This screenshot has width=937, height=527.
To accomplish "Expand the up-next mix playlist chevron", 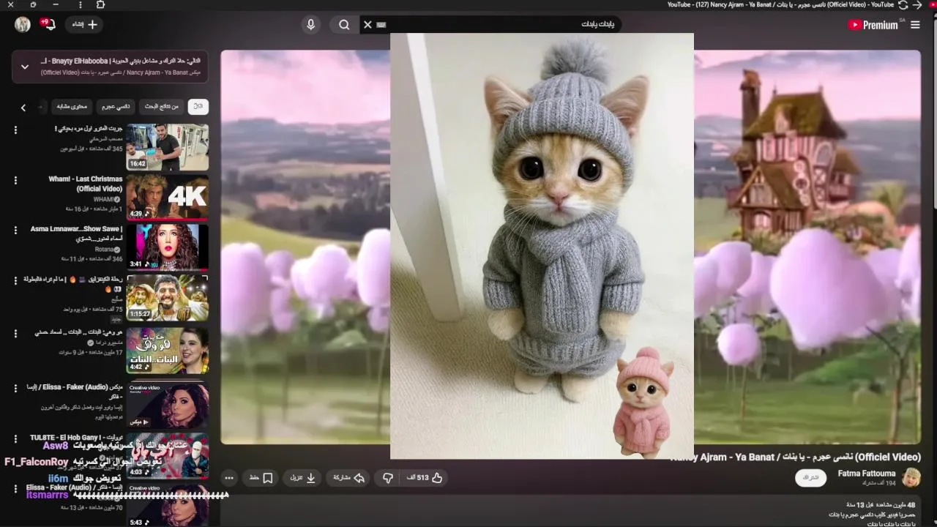I will [25, 67].
